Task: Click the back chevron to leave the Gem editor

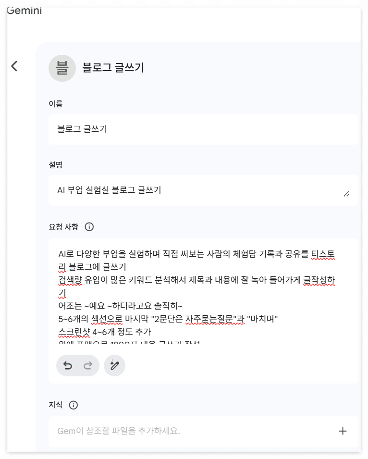Action: point(15,66)
